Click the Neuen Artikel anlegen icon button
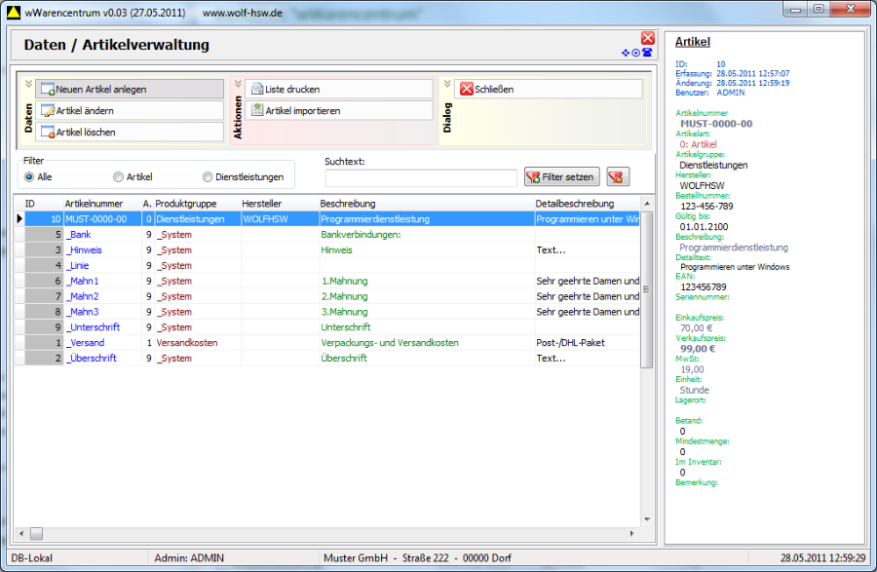This screenshot has height=572, width=877. [47, 90]
